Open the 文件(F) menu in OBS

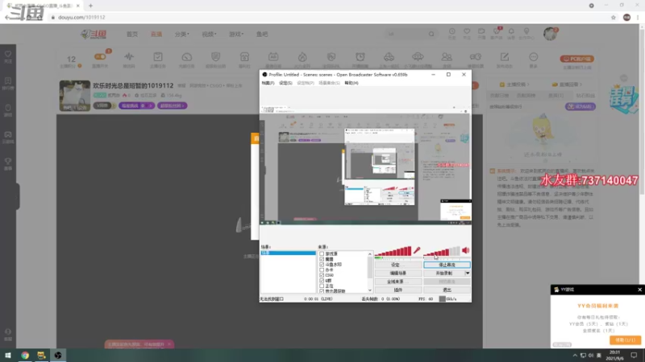268,83
